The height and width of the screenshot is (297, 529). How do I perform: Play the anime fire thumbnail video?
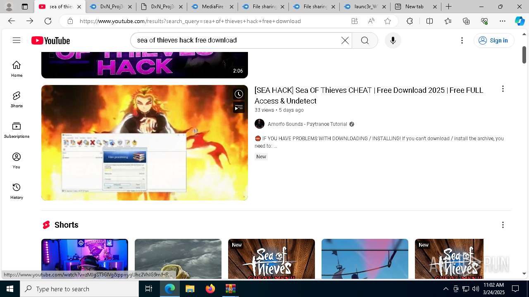point(145,143)
